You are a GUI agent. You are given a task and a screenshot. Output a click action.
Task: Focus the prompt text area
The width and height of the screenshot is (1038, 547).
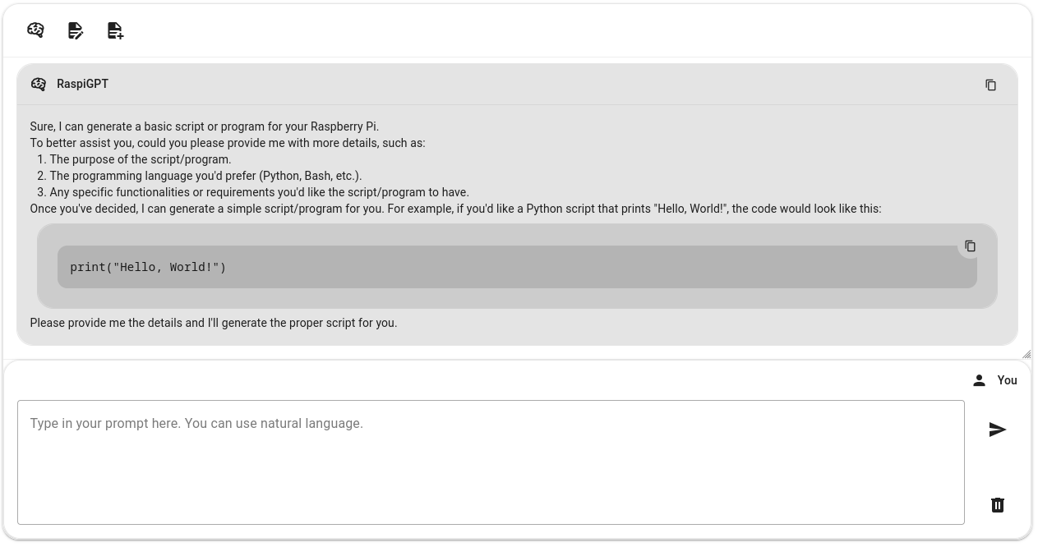(x=491, y=462)
